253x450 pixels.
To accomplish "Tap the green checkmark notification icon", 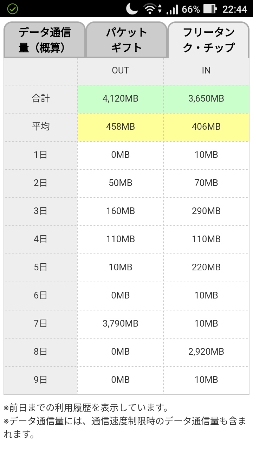I will (13, 9).
